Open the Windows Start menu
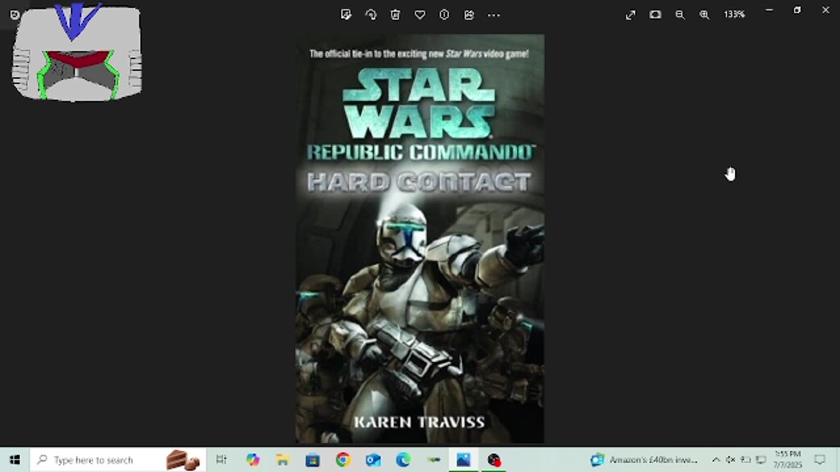The width and height of the screenshot is (840, 472). pyautogui.click(x=14, y=460)
